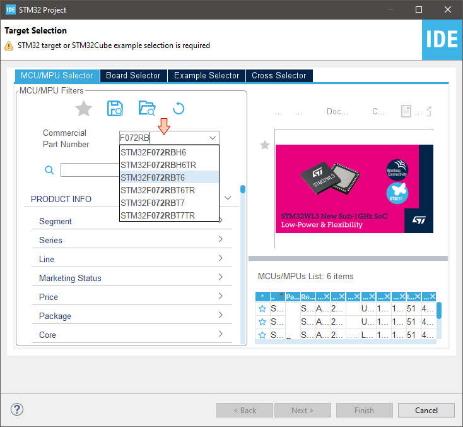
Task: Click the 'Doc...' button above the banner
Action: pyautogui.click(x=337, y=111)
